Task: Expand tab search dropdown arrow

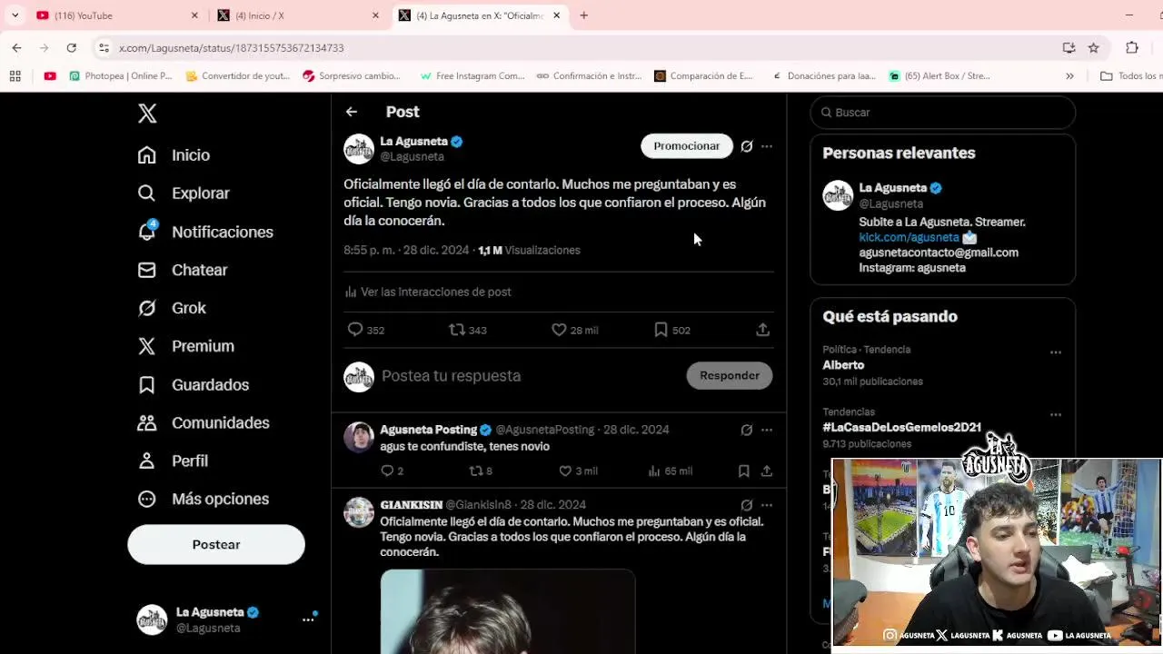Action: point(15,15)
